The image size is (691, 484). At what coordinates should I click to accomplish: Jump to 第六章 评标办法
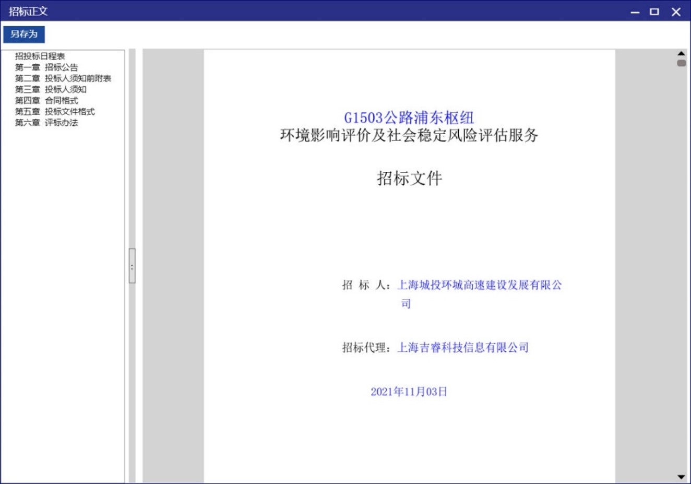point(46,123)
